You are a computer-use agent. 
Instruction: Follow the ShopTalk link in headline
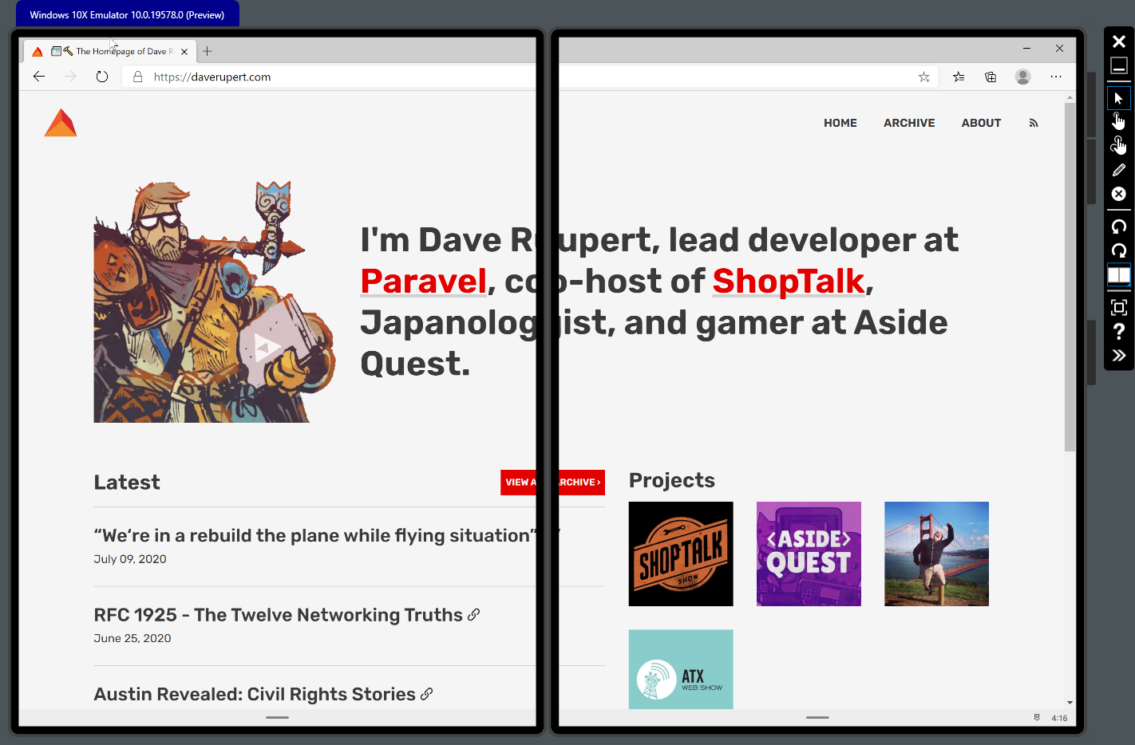pyautogui.click(x=788, y=281)
